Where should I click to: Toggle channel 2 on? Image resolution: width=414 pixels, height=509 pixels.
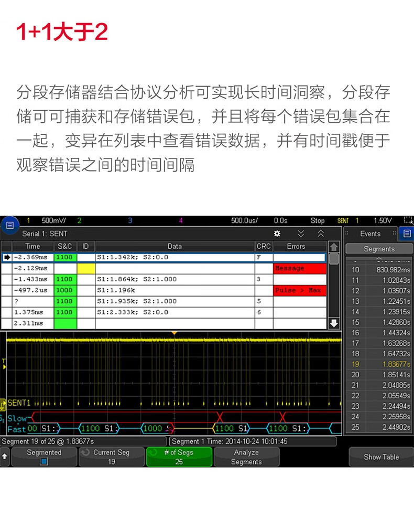pyautogui.click(x=79, y=220)
